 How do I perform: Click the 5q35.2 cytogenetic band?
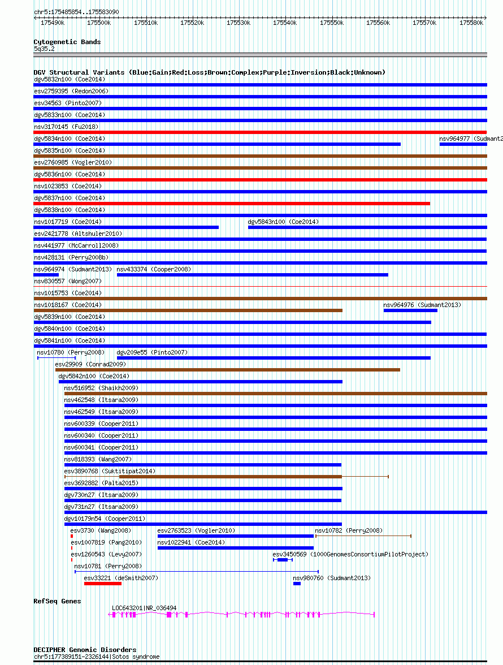tap(260, 55)
